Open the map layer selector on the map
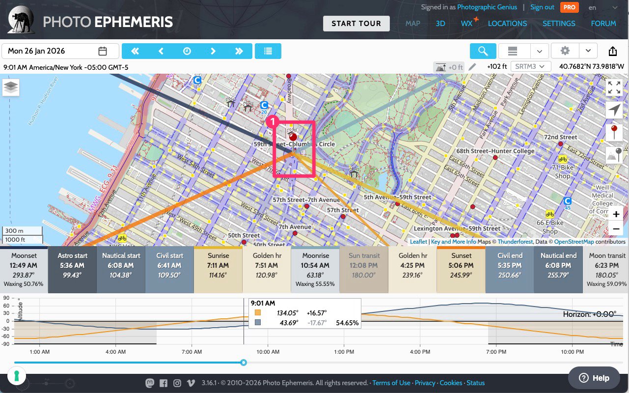Viewport: 629px width, 393px height. tap(11, 87)
